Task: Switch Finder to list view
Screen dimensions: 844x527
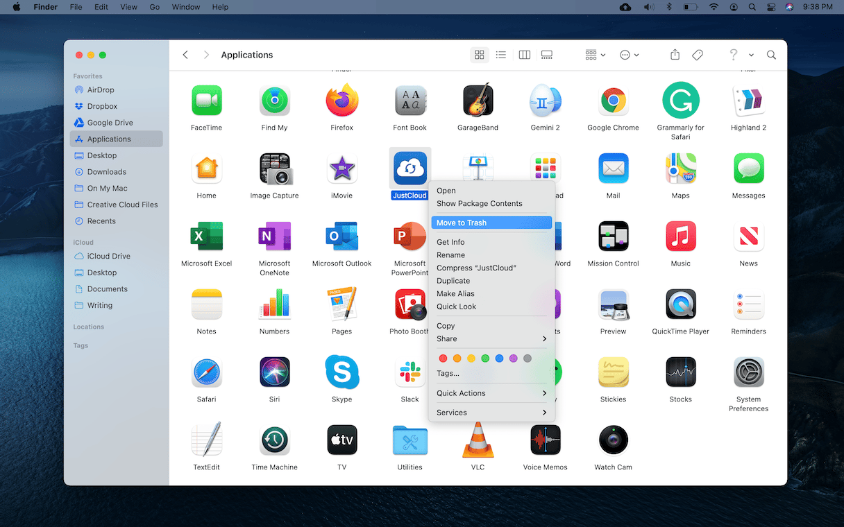Action: tap(500, 55)
